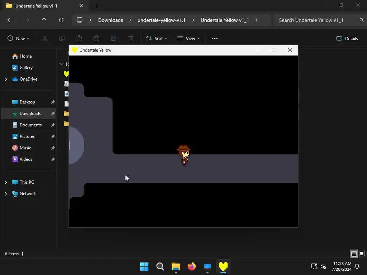Click the Cut scissors icon
Image resolution: width=367 pixels, height=275 pixels.
point(45,38)
